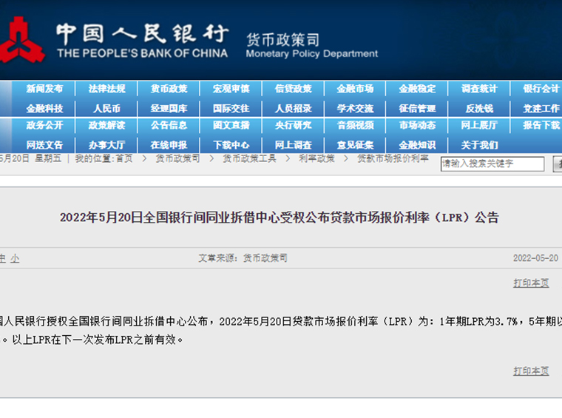Go to the 人民币 section
This screenshot has width=562, height=418.
(106, 108)
